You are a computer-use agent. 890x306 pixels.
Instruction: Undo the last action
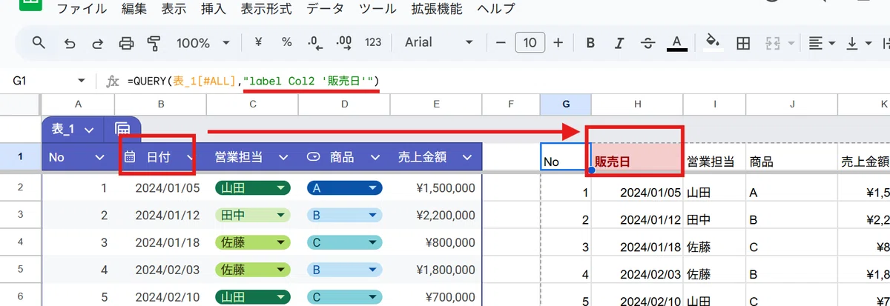click(70, 43)
